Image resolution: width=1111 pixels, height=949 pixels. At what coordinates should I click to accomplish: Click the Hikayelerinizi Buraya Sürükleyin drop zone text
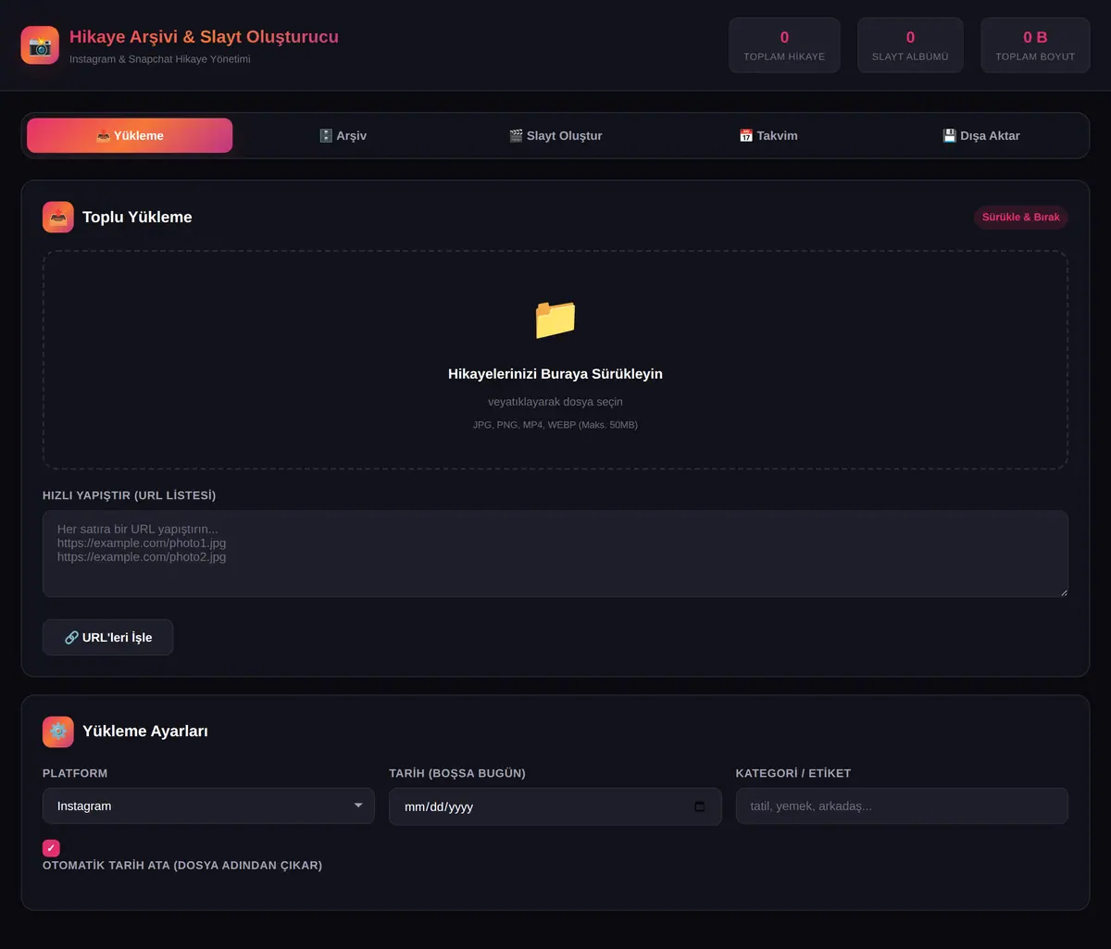tap(555, 374)
